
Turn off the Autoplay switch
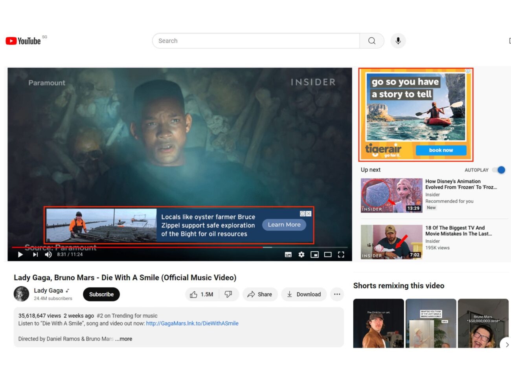[499, 170]
